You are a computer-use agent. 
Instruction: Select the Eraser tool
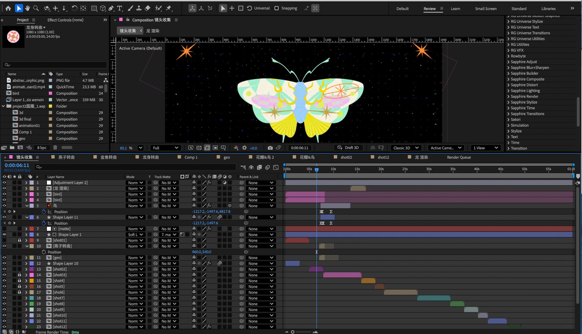tap(148, 8)
